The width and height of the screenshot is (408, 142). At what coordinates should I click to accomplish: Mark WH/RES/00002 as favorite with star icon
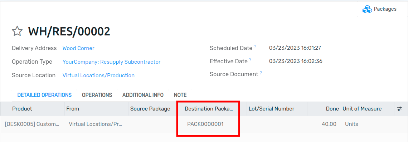17,31
